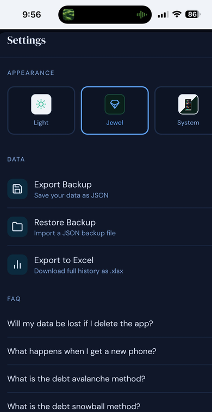Open Restore Backup option

[x=110, y=227]
